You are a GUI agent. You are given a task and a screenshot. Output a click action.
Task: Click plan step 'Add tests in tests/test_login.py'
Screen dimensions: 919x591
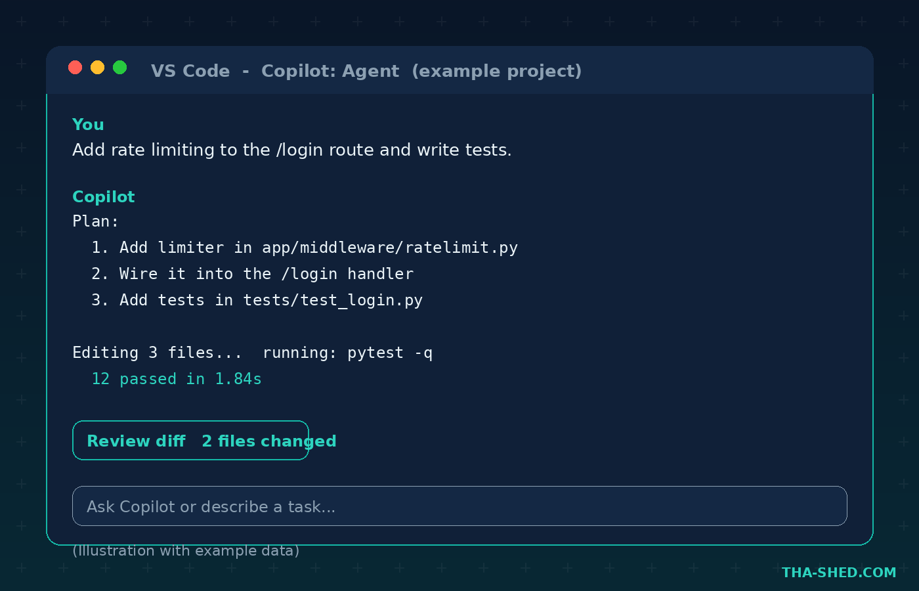click(x=257, y=300)
